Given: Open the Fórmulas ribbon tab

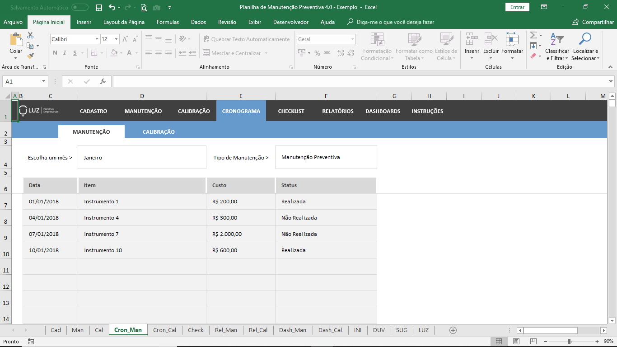Looking at the screenshot, I should [x=168, y=22].
